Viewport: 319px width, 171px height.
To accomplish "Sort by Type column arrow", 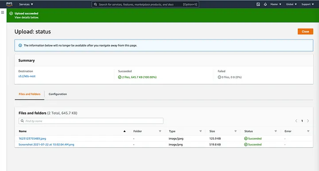I will (x=201, y=131).
